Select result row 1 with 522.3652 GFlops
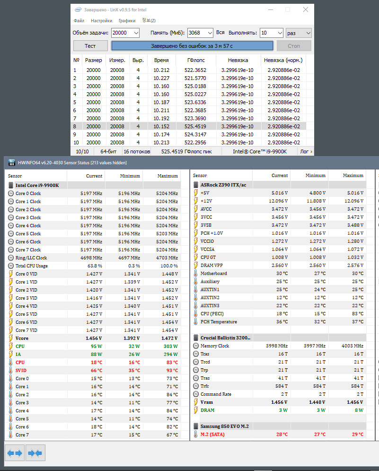Image resolution: width=379 pixels, height=471 pixels. (189, 70)
